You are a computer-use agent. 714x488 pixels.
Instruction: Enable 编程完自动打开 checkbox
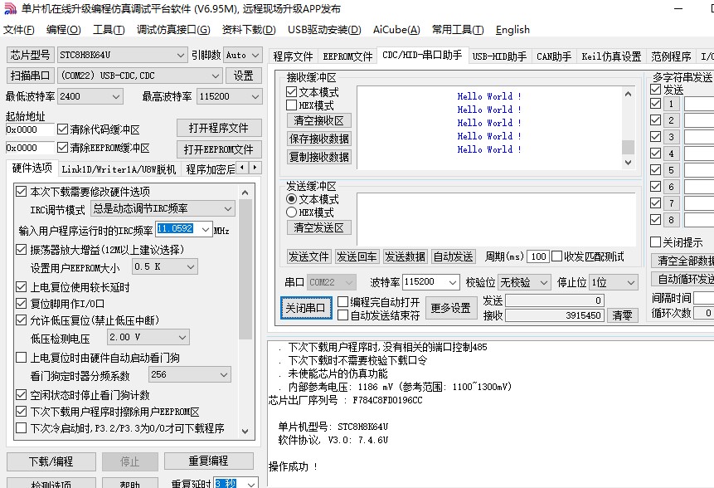click(x=342, y=301)
